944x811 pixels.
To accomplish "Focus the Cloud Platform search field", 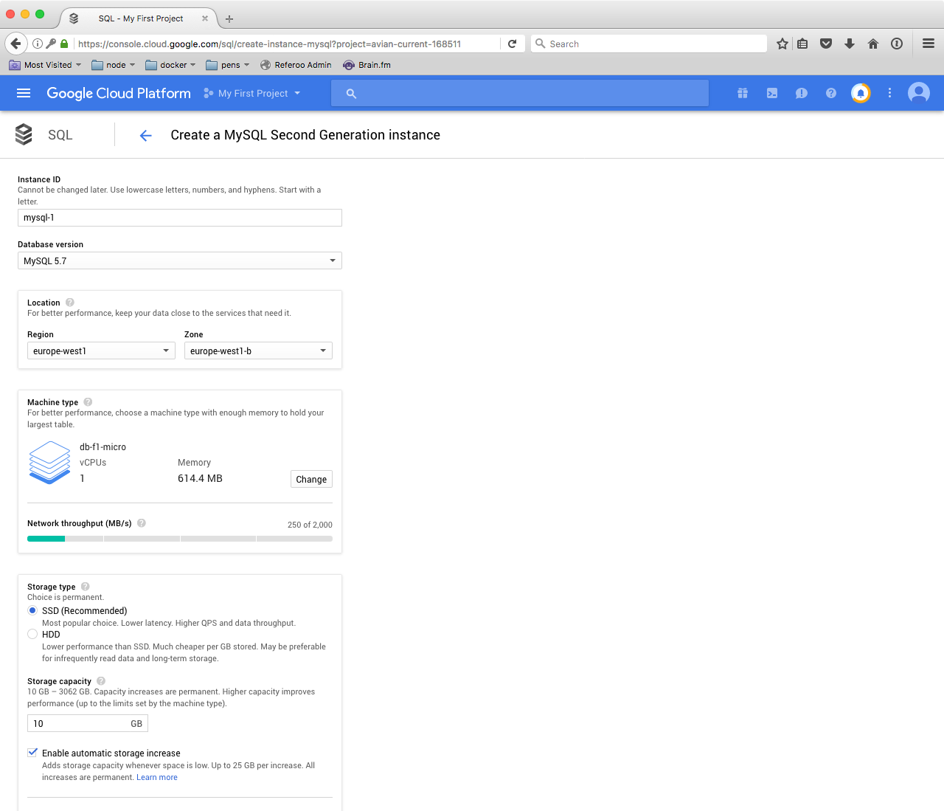I will coord(520,94).
